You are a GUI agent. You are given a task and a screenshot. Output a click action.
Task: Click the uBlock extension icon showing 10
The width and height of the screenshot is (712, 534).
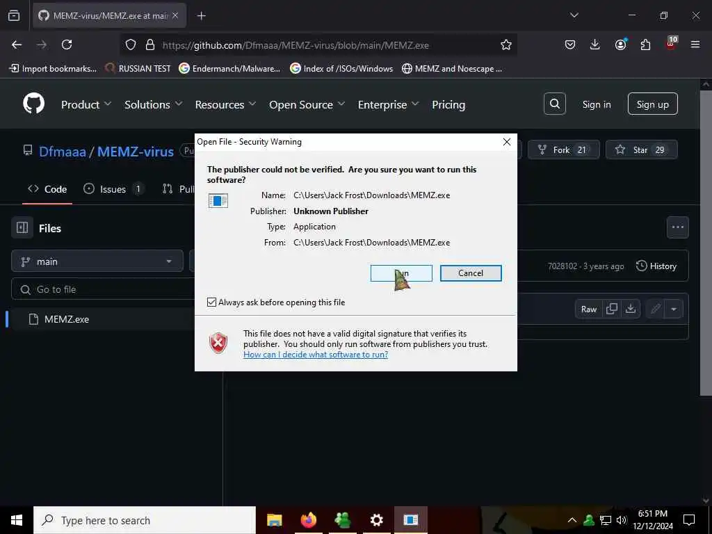(671, 44)
